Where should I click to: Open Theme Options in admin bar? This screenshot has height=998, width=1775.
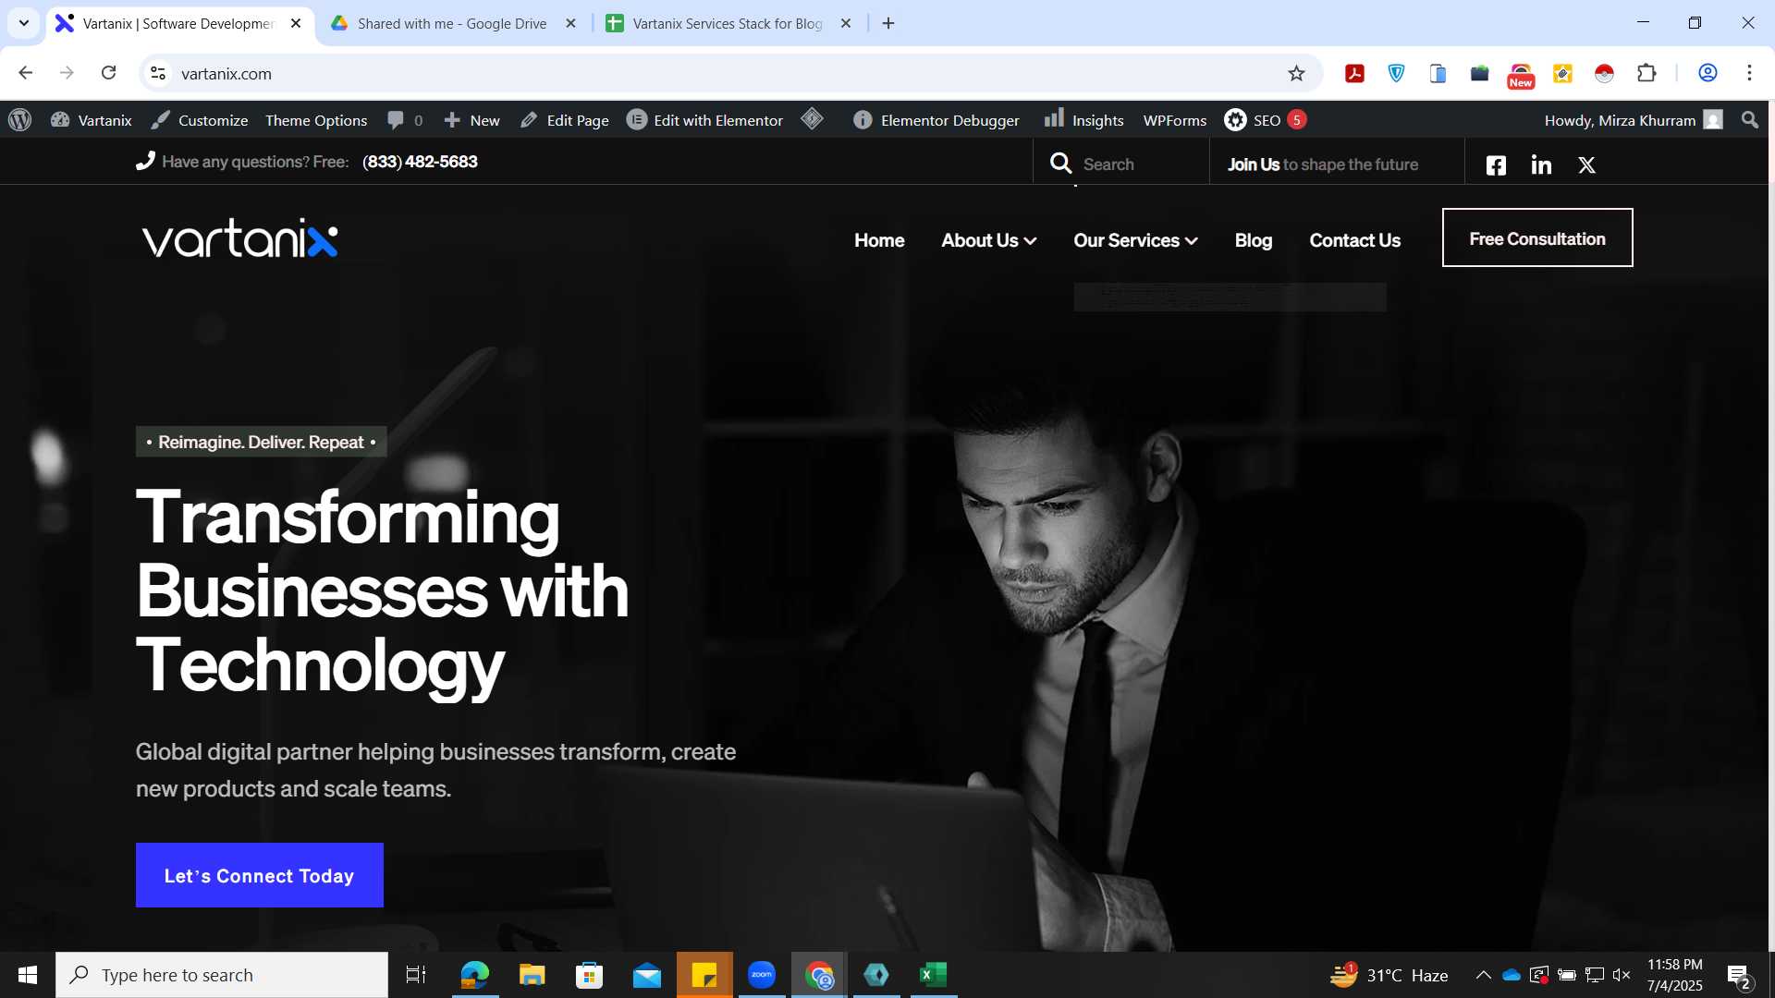pyautogui.click(x=316, y=120)
